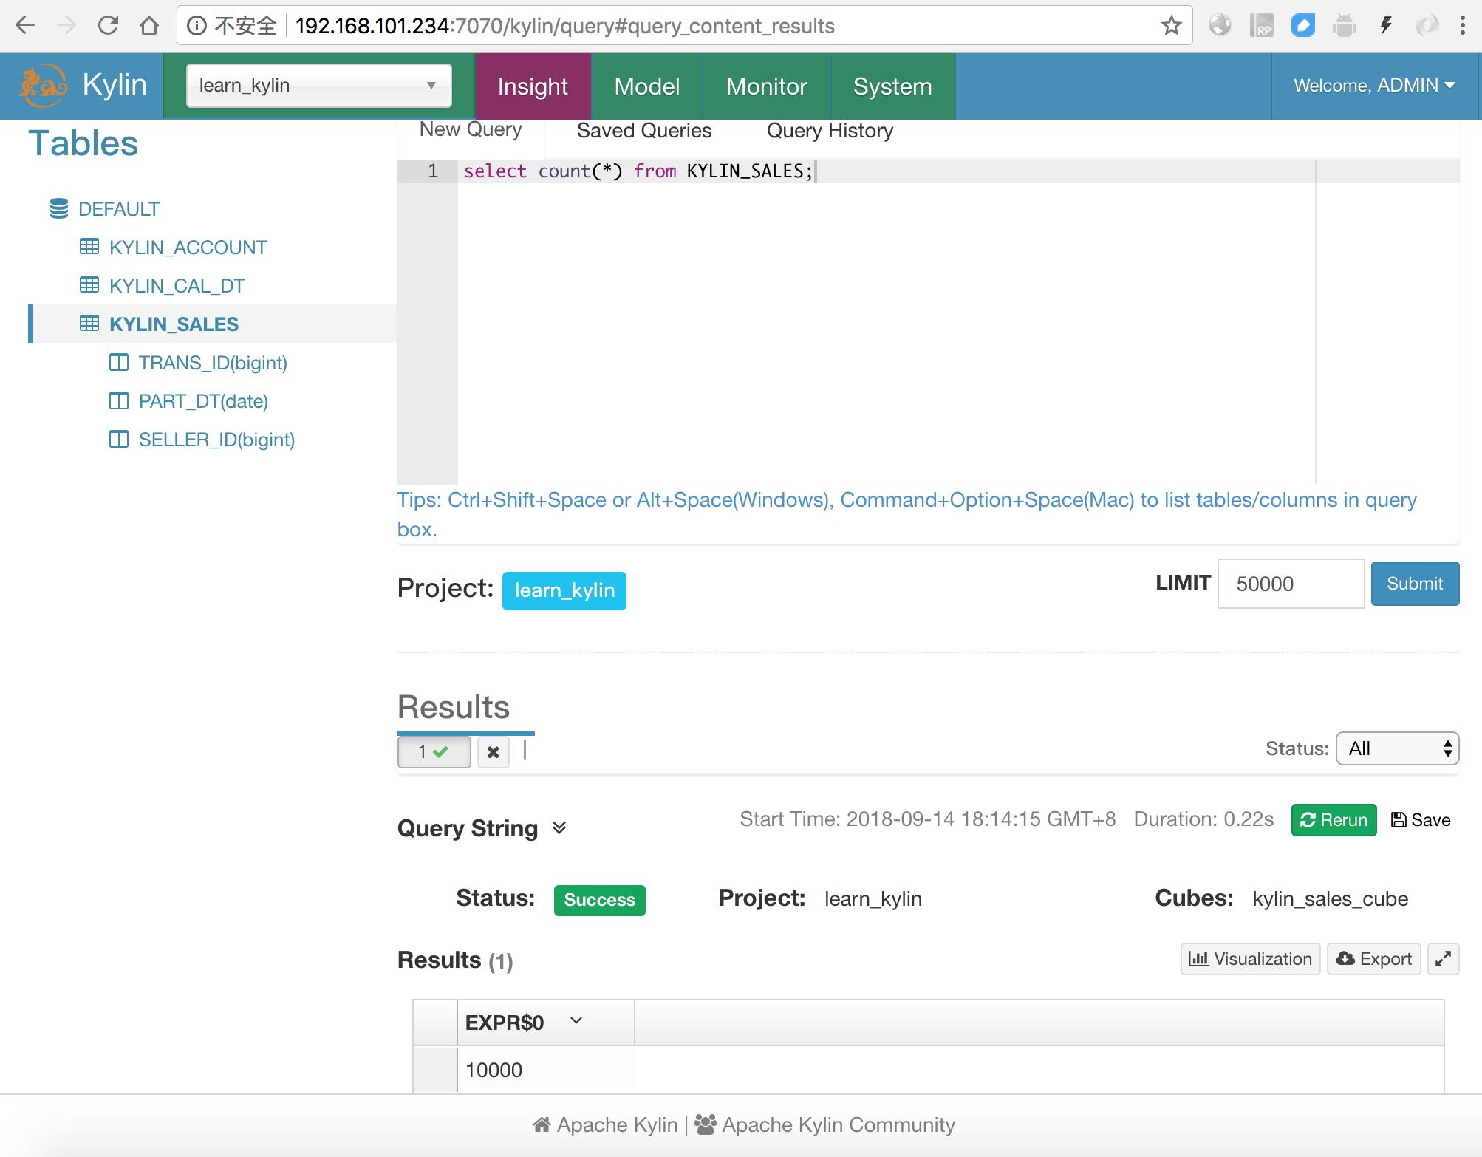Screen dimensions: 1482x1157
Task: Open Visualization of results
Action: pyautogui.click(x=1250, y=959)
